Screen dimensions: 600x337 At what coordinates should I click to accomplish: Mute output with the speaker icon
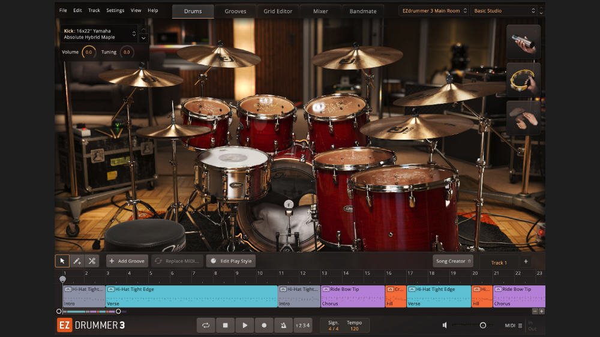click(445, 325)
